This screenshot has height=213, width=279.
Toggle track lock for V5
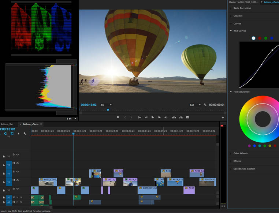coord(4,157)
